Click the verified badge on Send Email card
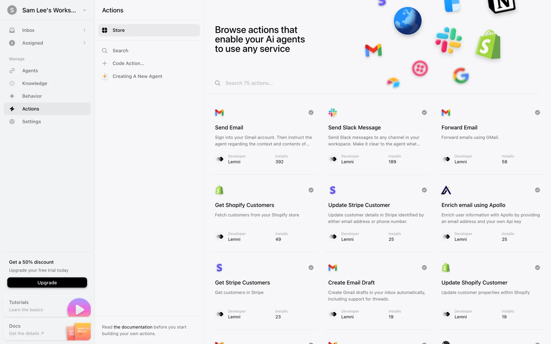Viewport: 551px width, 344px height. [311, 112]
